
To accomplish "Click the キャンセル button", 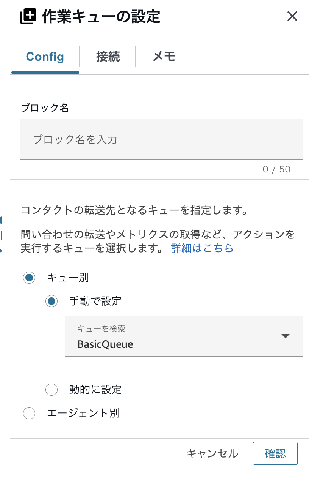I will click(212, 453).
